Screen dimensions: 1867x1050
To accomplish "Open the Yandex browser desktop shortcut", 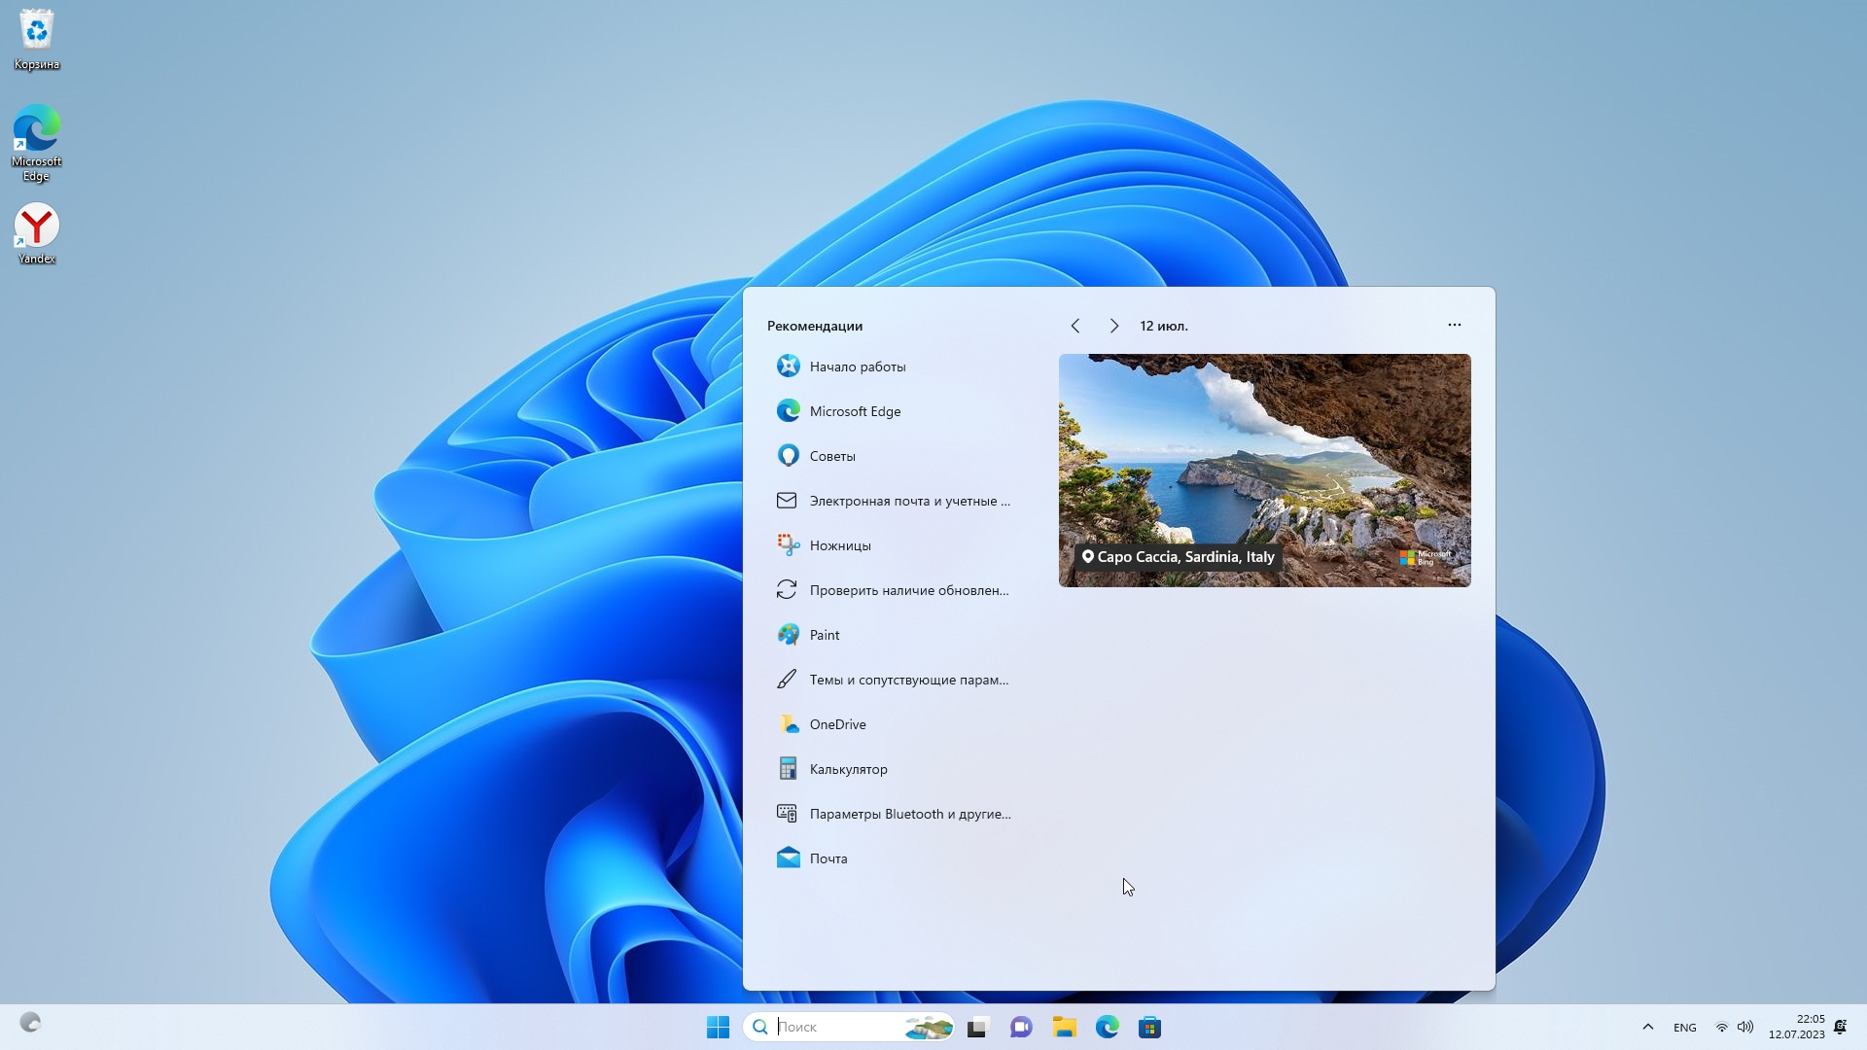I will (x=36, y=233).
